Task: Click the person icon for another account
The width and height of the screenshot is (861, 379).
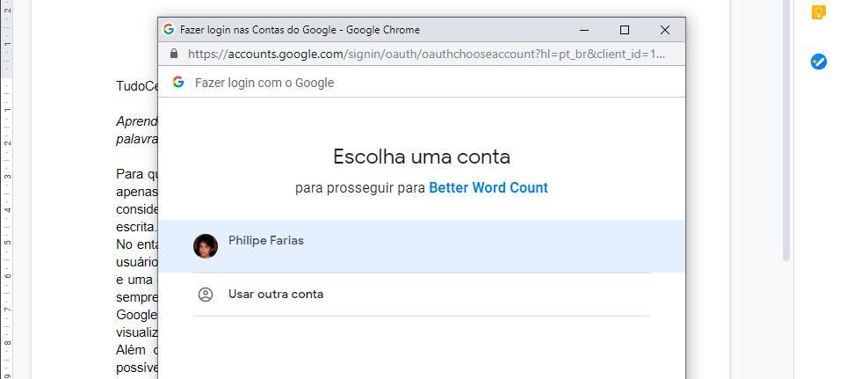Action: tap(206, 295)
